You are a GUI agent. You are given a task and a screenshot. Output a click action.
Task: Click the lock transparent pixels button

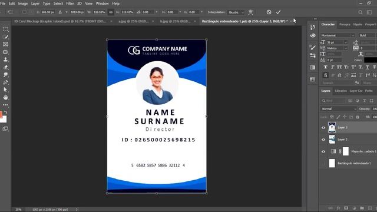[332, 117]
